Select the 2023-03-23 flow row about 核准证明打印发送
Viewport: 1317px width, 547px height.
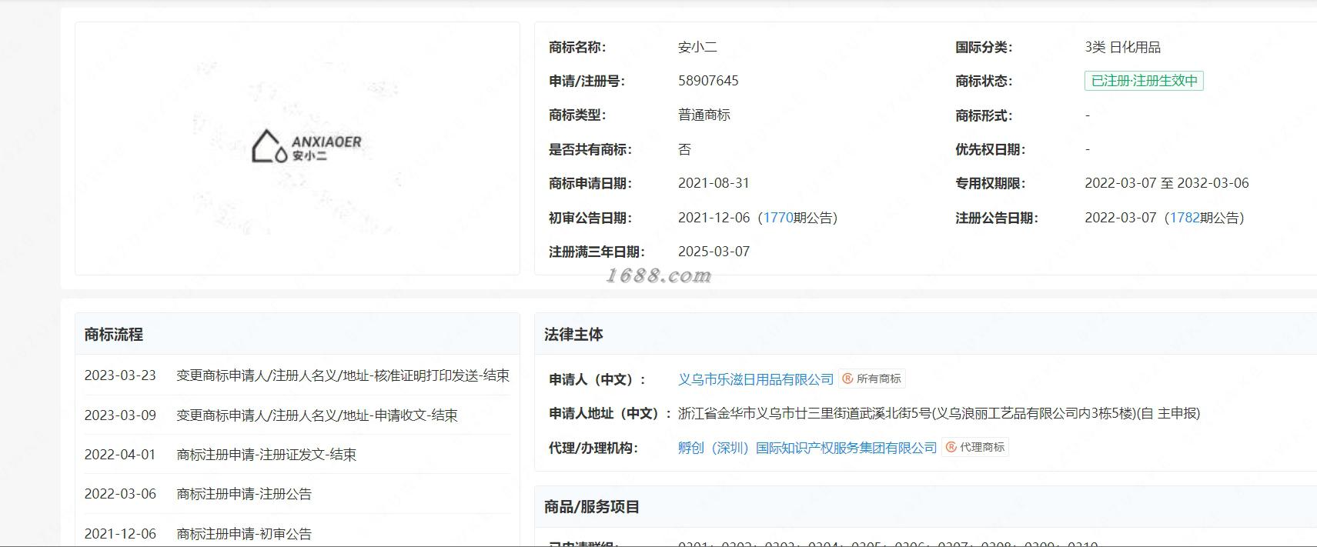[x=297, y=375]
